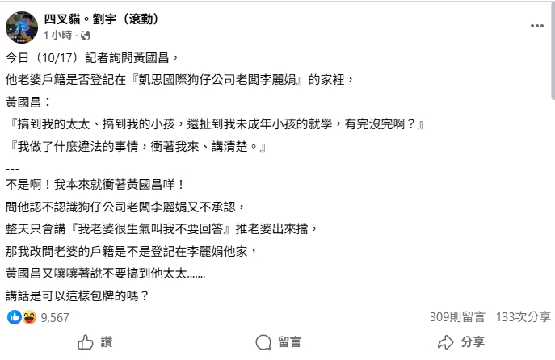Click the laughing emoji reaction icon
This screenshot has height=360, width=555.
[27, 317]
